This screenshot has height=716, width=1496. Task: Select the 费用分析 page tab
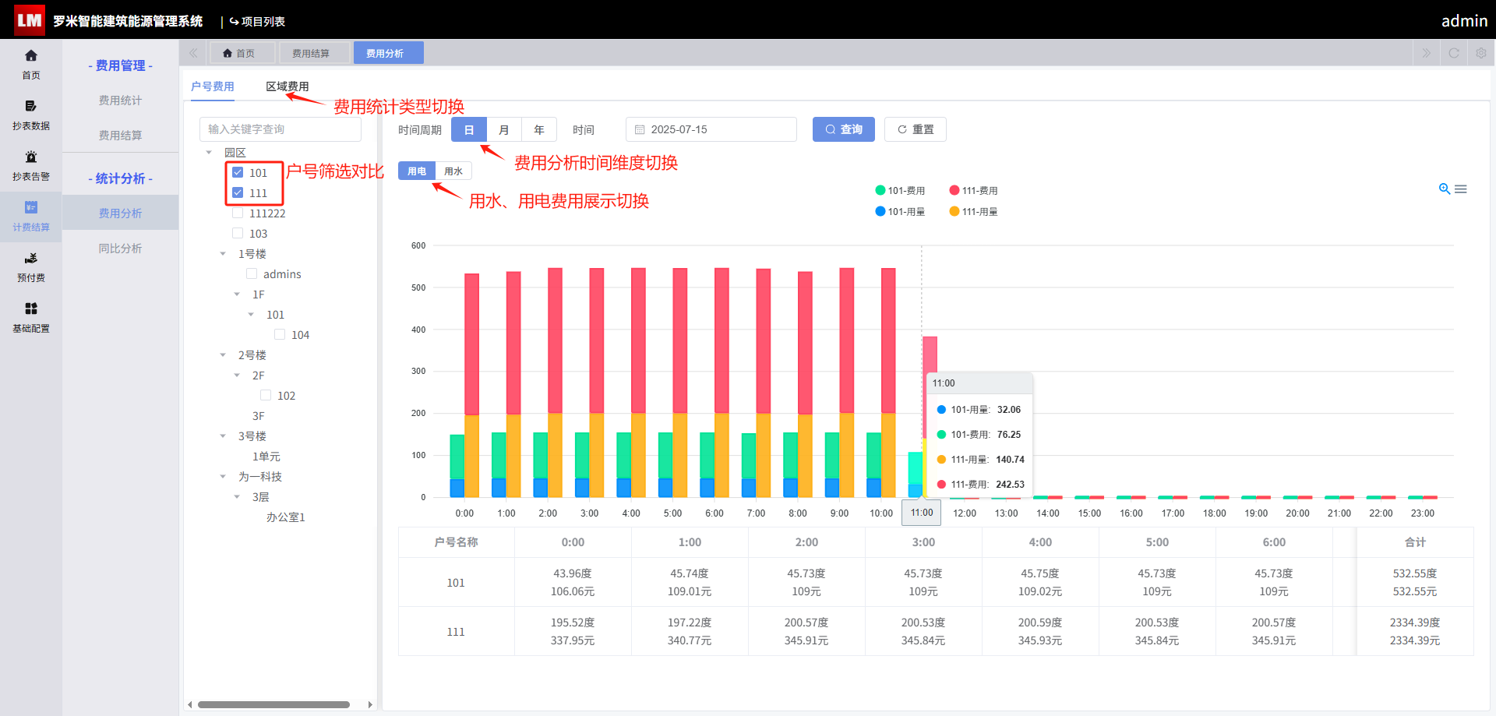pos(388,53)
